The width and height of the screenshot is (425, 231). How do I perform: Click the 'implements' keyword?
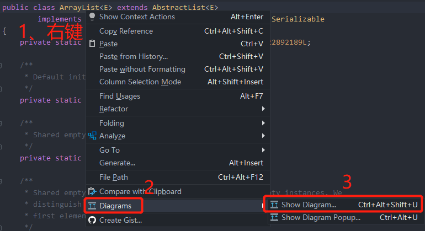60,19
